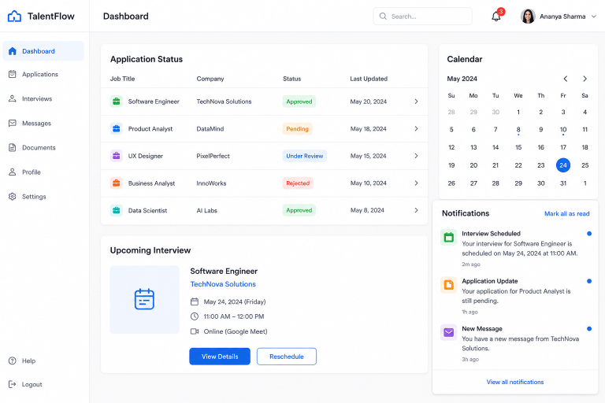Click Ananya Sharma's profile avatar
The width and height of the screenshot is (605, 403).
(528, 17)
